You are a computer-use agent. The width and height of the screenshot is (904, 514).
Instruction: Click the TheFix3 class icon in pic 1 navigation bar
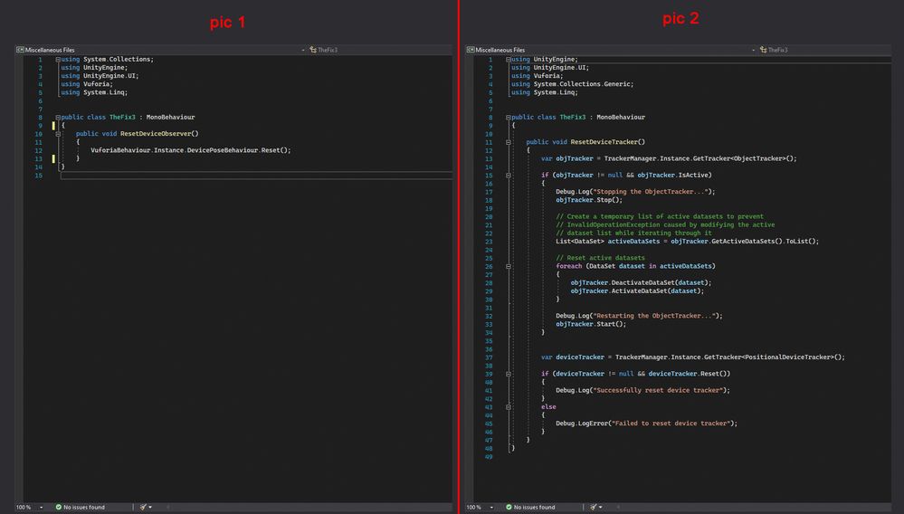(x=312, y=50)
